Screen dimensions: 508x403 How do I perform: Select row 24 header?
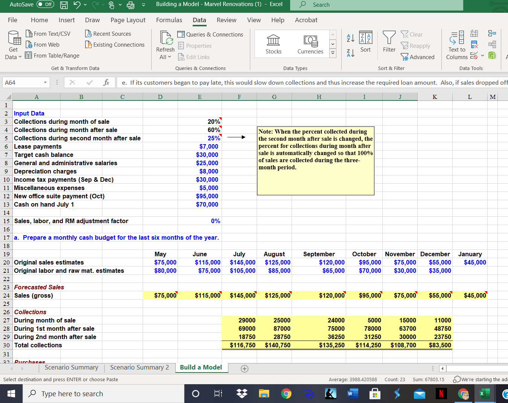[x=6, y=295]
